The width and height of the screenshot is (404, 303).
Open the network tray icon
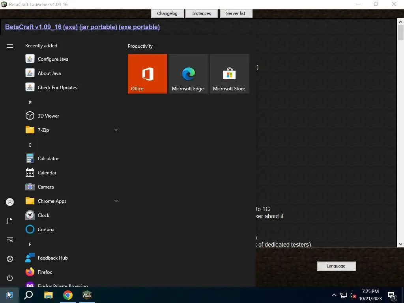tap(344, 295)
